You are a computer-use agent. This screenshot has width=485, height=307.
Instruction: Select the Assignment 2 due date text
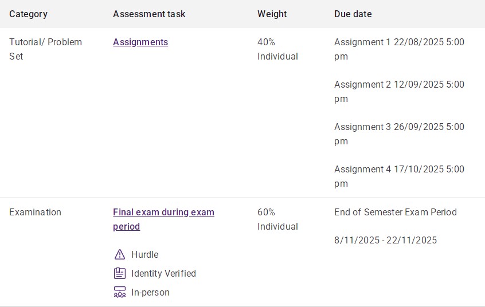click(399, 92)
